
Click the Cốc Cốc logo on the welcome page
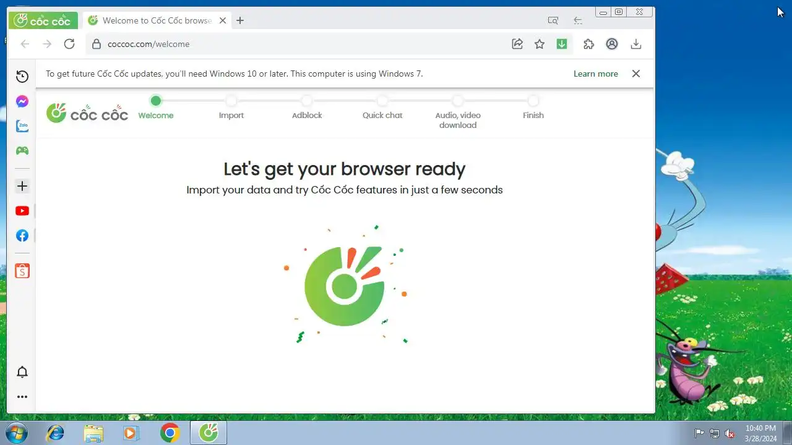click(x=87, y=113)
